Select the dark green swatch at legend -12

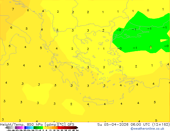(x=35, y=128)
